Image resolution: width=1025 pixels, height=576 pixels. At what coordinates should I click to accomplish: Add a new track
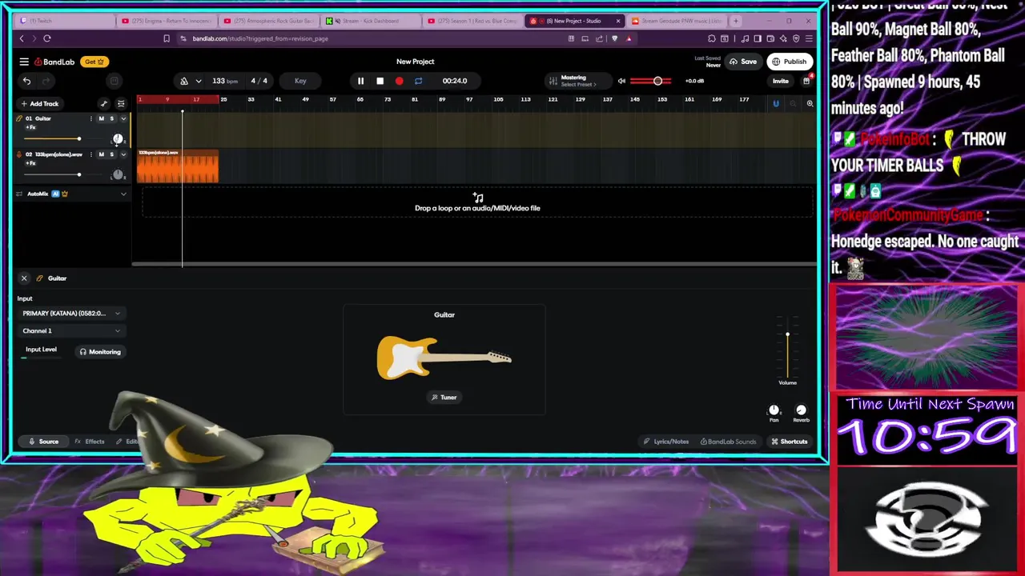tap(39, 103)
